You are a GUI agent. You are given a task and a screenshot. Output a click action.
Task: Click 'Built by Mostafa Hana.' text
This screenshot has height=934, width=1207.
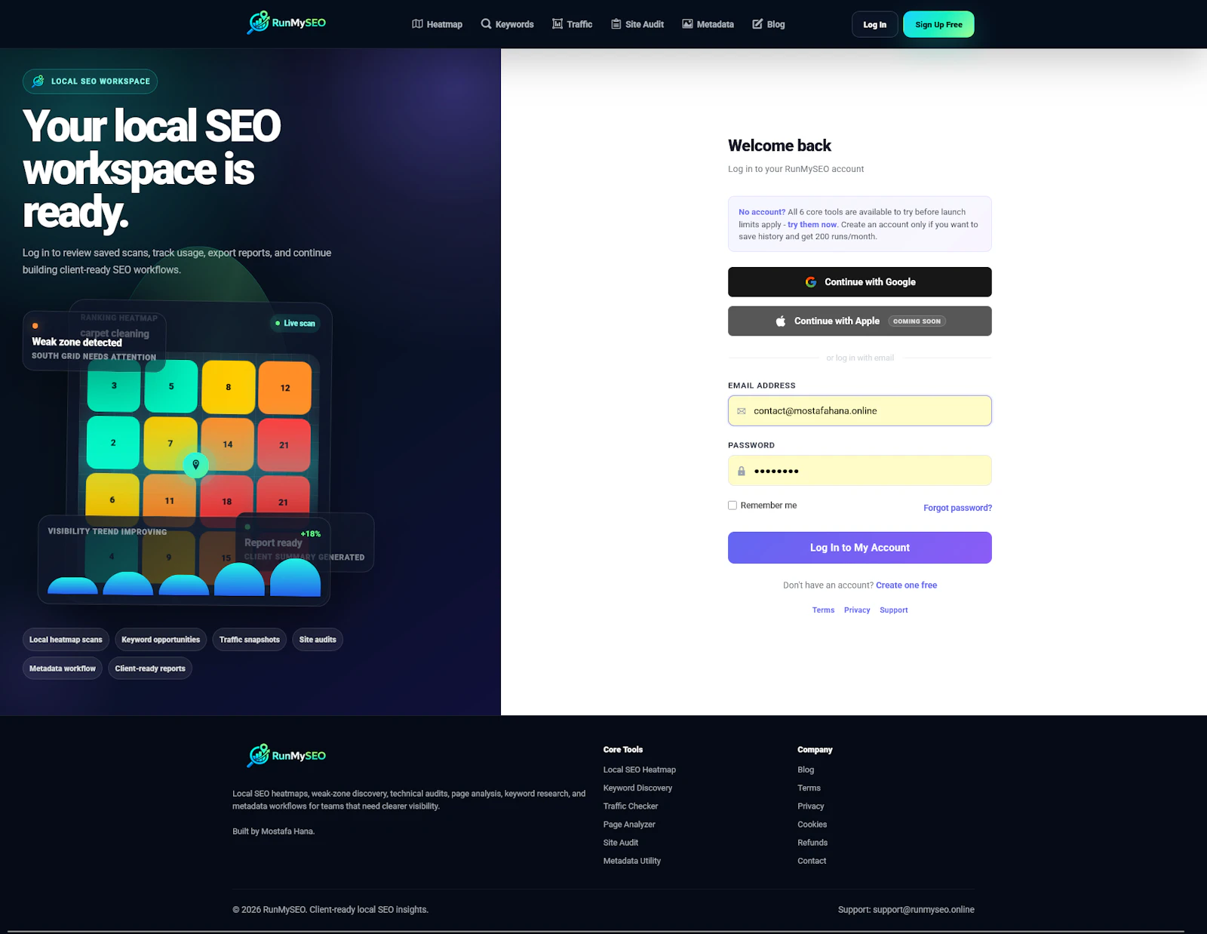tap(274, 831)
